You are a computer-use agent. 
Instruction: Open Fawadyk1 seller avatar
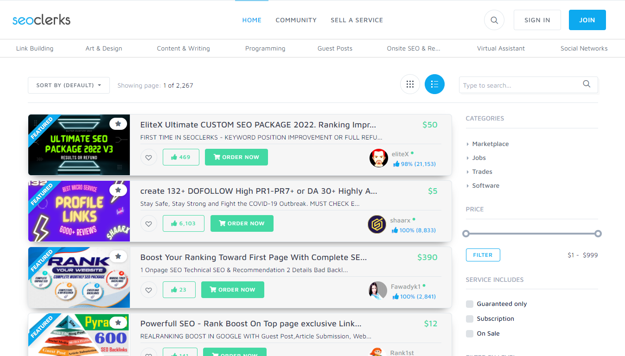[x=378, y=291]
